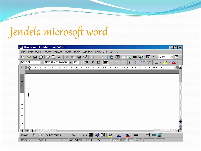Open Document Map icon

point(148,57)
